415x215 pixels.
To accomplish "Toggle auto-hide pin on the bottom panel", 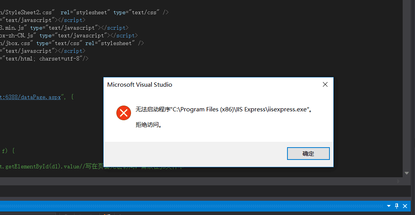I will (397, 206).
